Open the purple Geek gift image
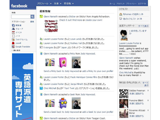Viewport: 160px width, 120px height. (63, 103)
